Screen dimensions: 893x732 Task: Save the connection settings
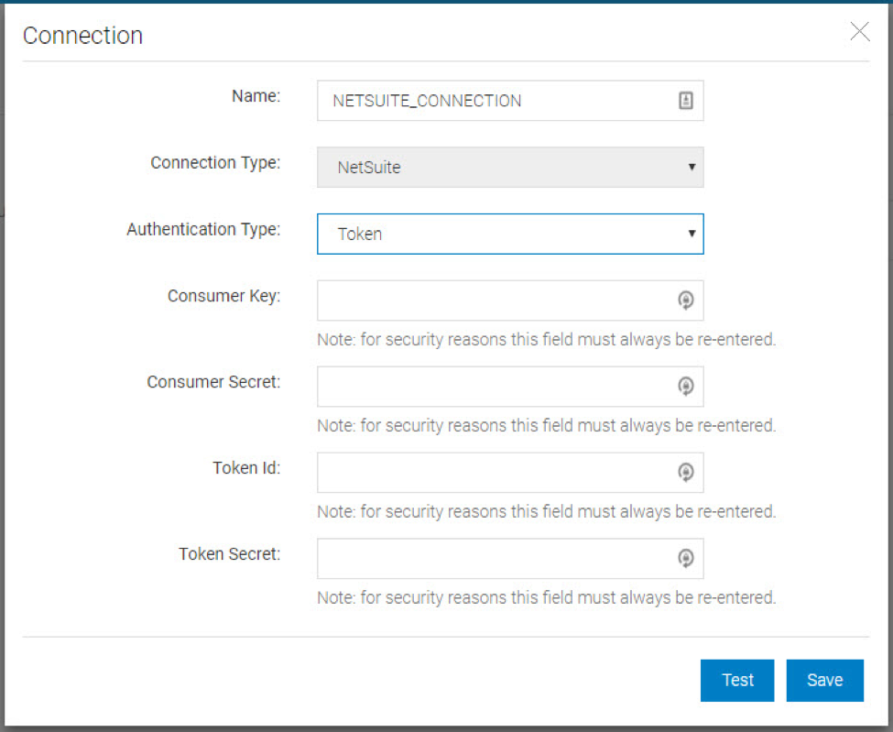point(824,680)
